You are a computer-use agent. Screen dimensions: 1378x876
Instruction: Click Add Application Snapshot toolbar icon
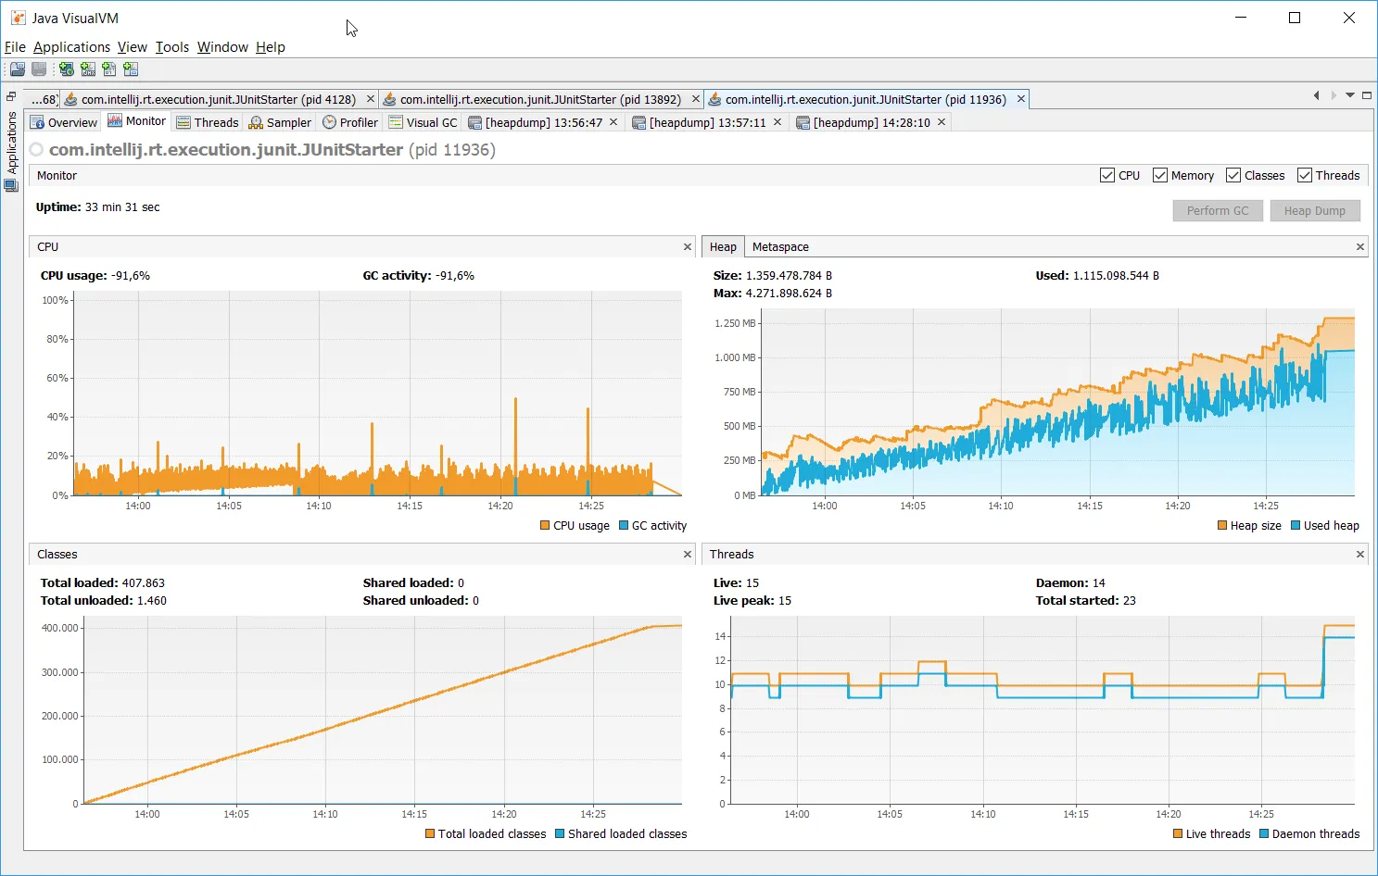[131, 69]
